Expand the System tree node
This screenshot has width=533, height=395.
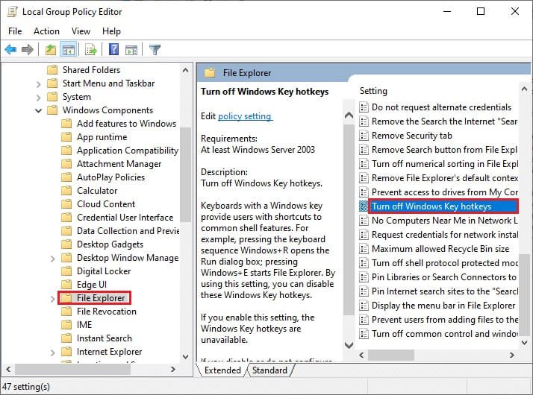tap(38, 98)
